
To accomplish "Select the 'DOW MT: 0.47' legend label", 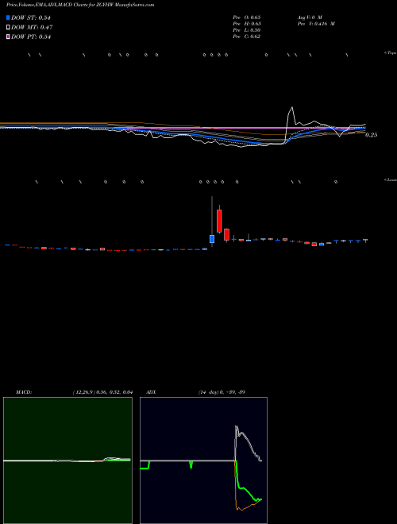I will pos(32,28).
